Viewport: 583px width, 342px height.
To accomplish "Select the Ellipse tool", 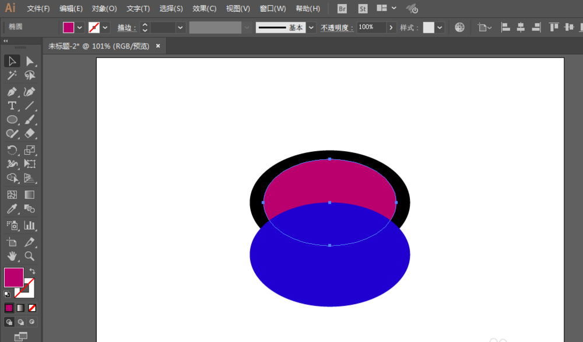I will (x=12, y=120).
